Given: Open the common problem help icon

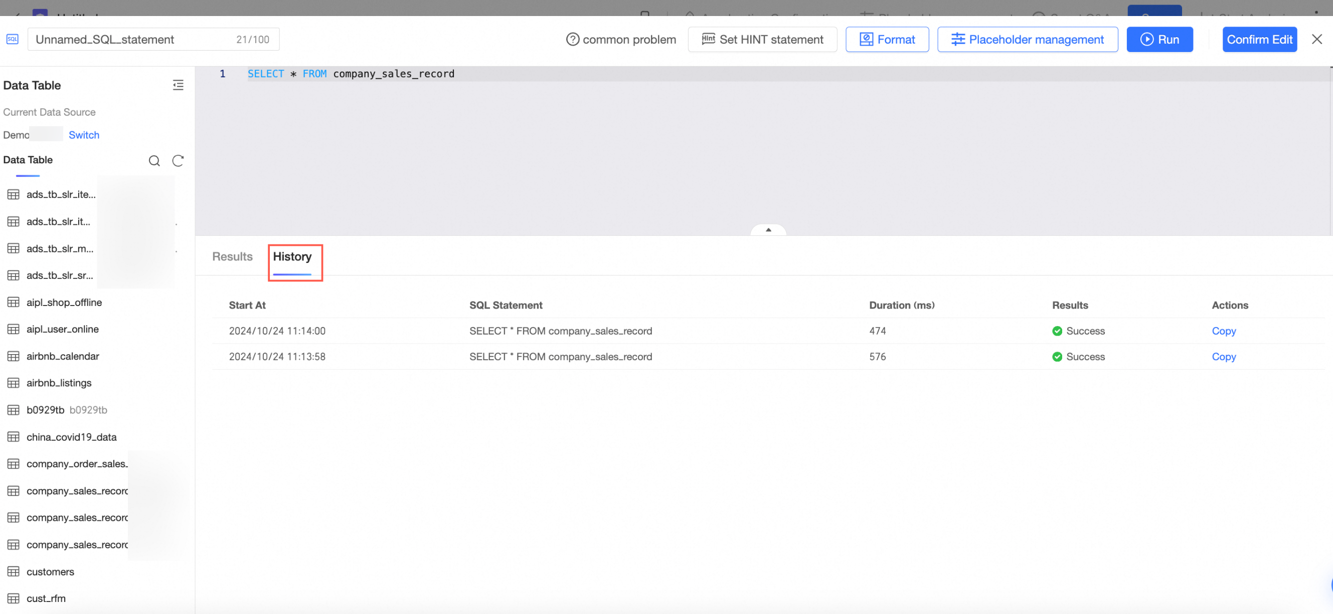Looking at the screenshot, I should [x=572, y=39].
